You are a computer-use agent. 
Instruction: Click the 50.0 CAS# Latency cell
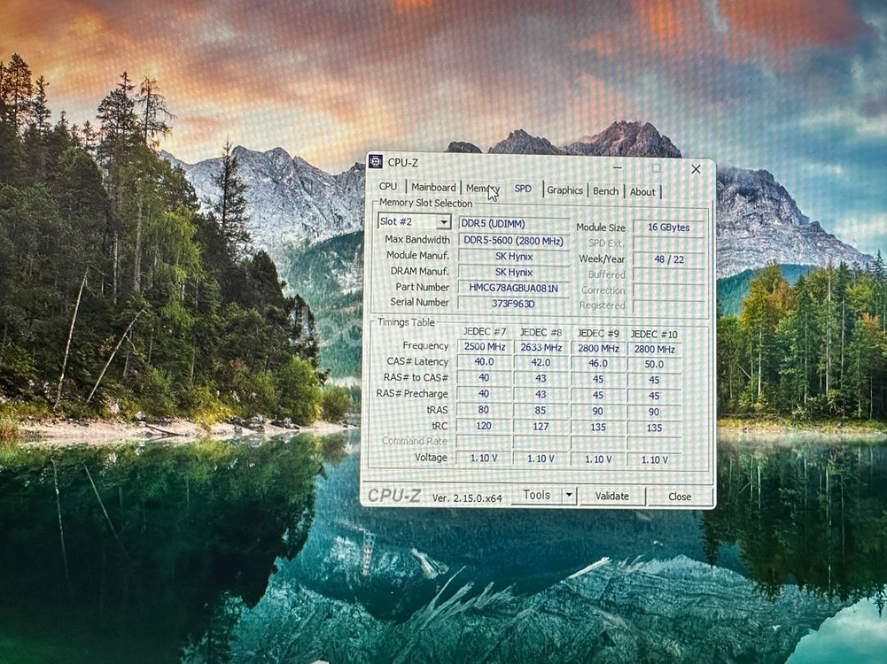coord(654,365)
